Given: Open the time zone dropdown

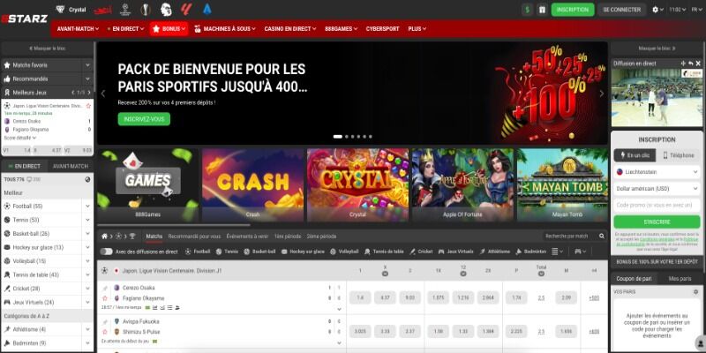Looking at the screenshot, I should tap(677, 10).
